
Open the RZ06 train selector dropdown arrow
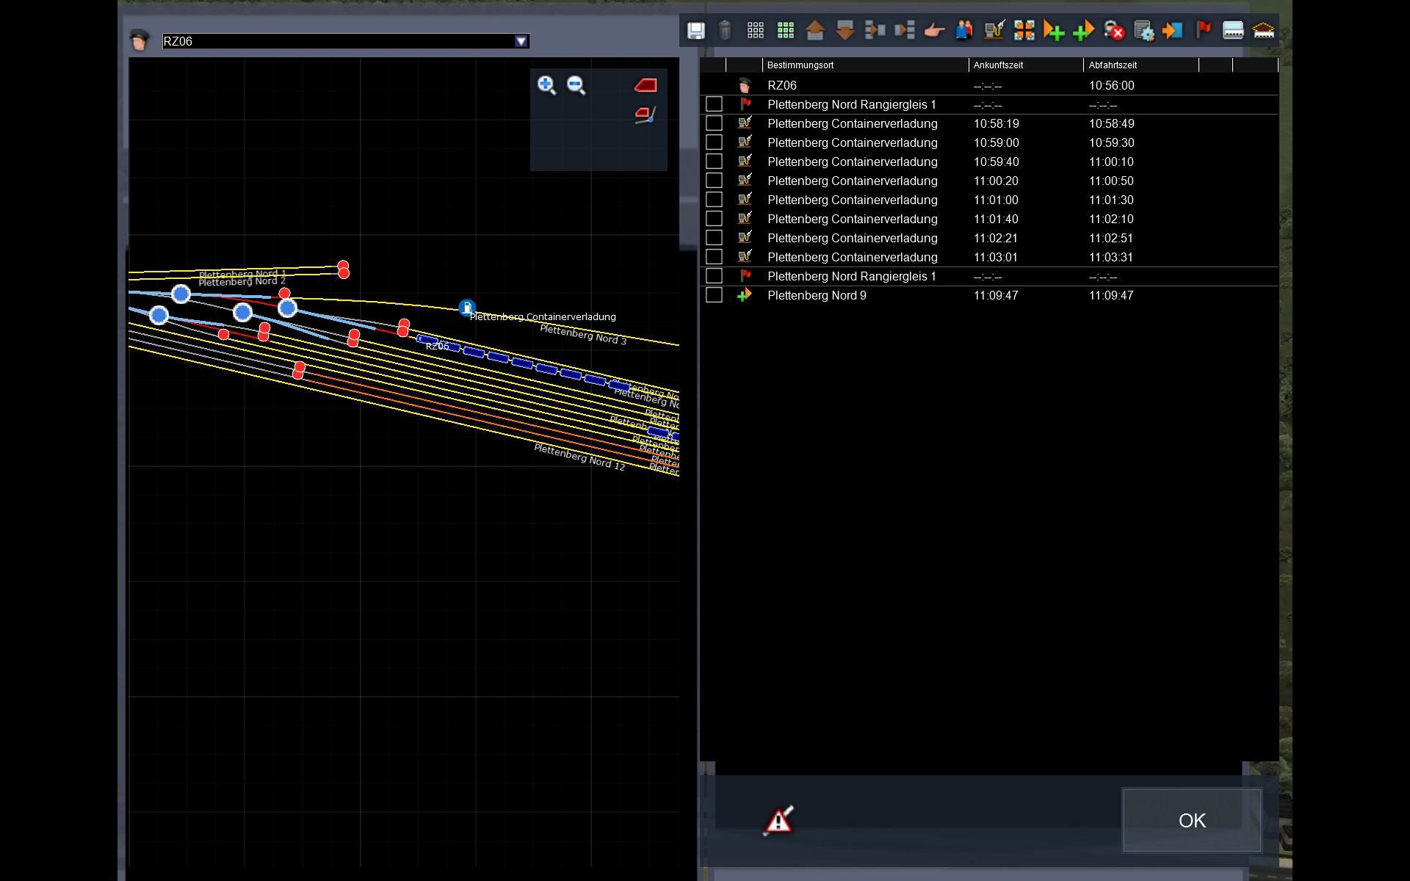(521, 41)
